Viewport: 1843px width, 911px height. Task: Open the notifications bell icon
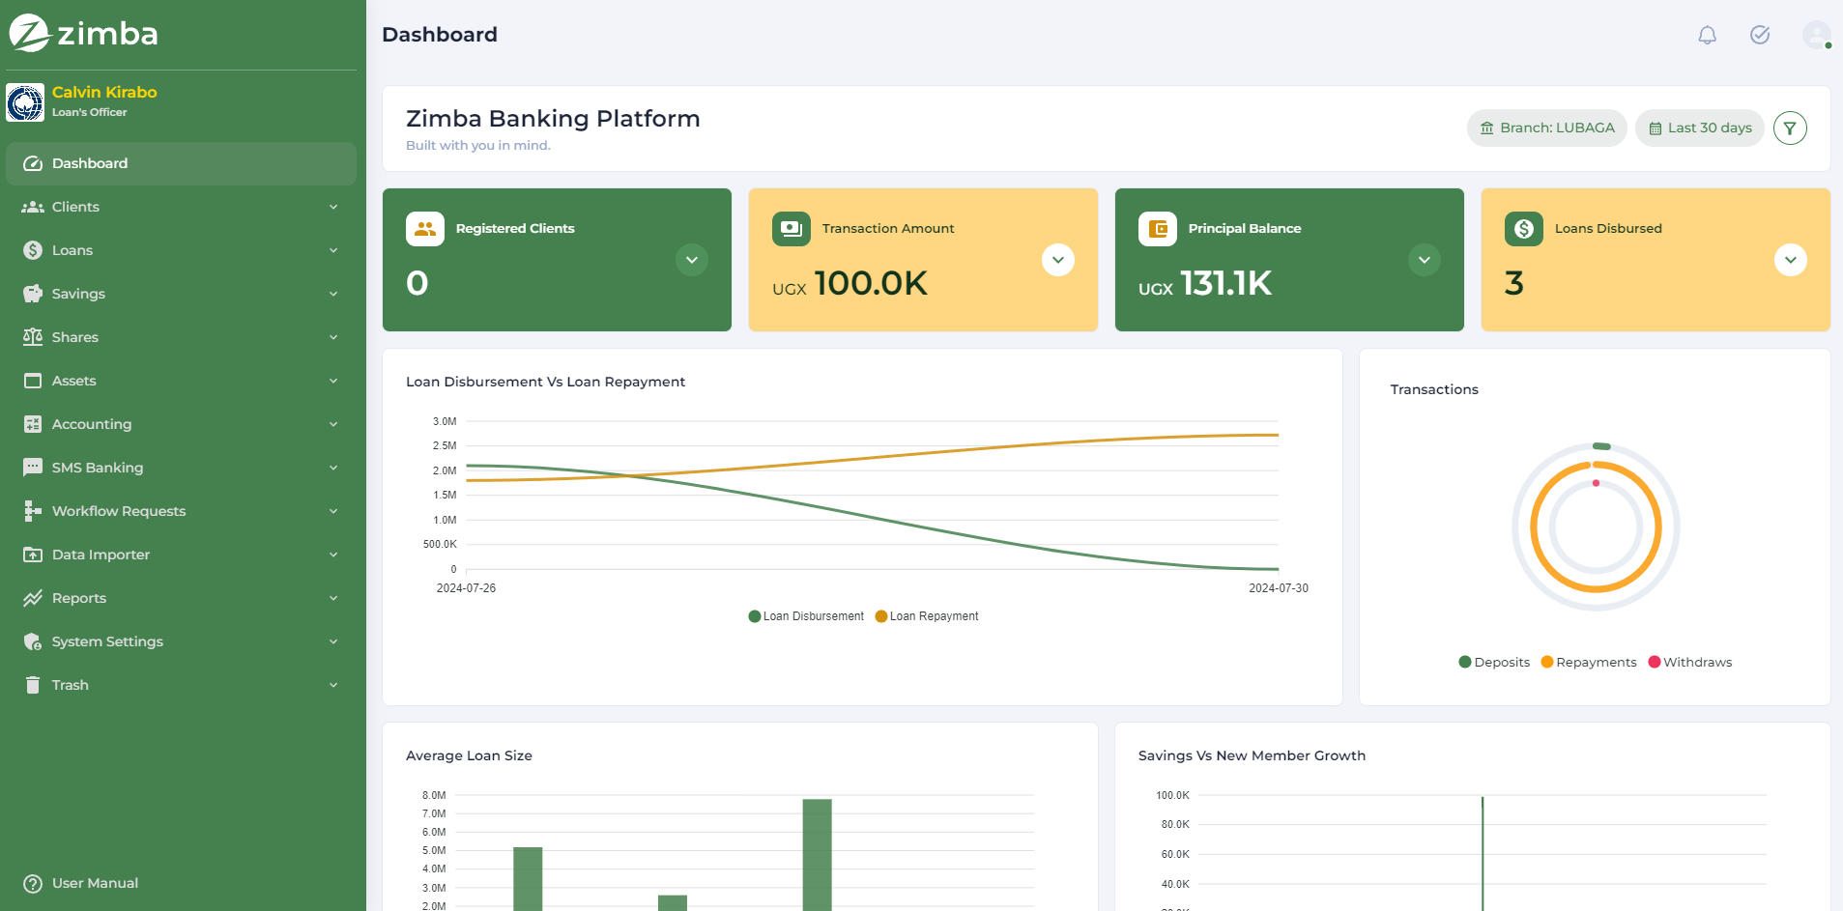pyautogui.click(x=1707, y=36)
